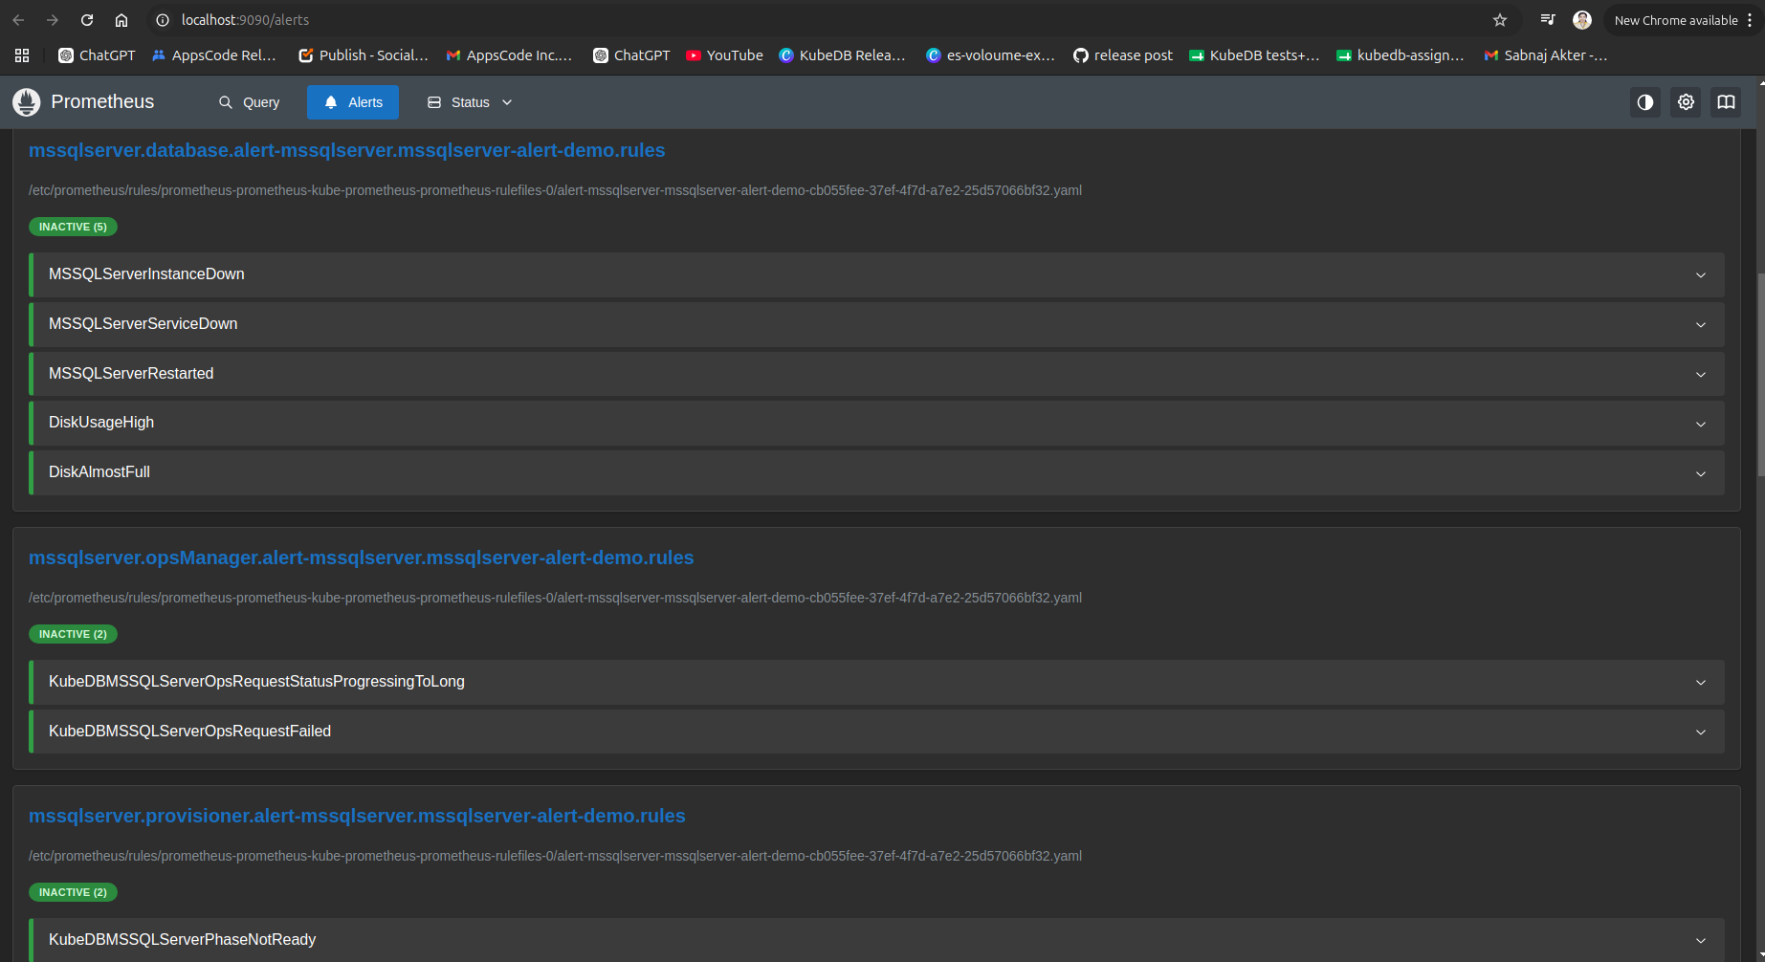Click the site information icon in address bar
This screenshot has width=1765, height=962.
(163, 20)
